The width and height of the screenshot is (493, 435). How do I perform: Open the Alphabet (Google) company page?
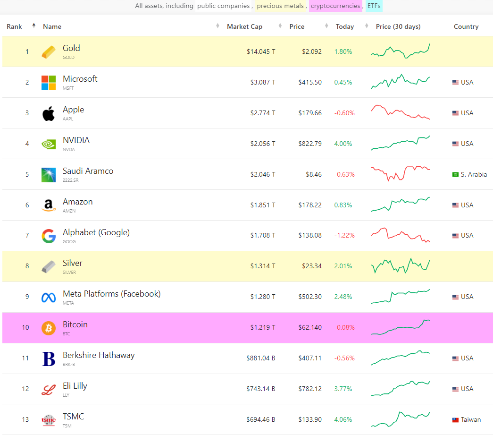[x=96, y=232]
